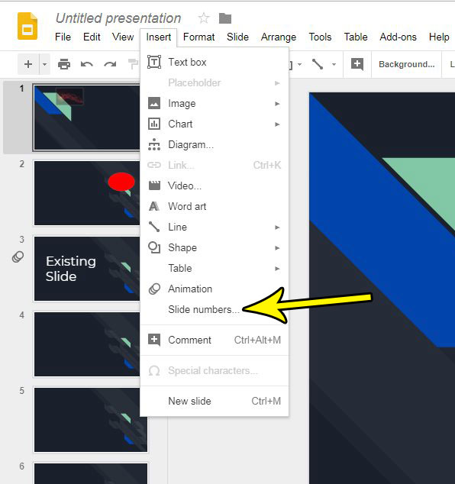Click the add comment toolbar icon
The width and height of the screenshot is (455, 484).
pyautogui.click(x=357, y=64)
